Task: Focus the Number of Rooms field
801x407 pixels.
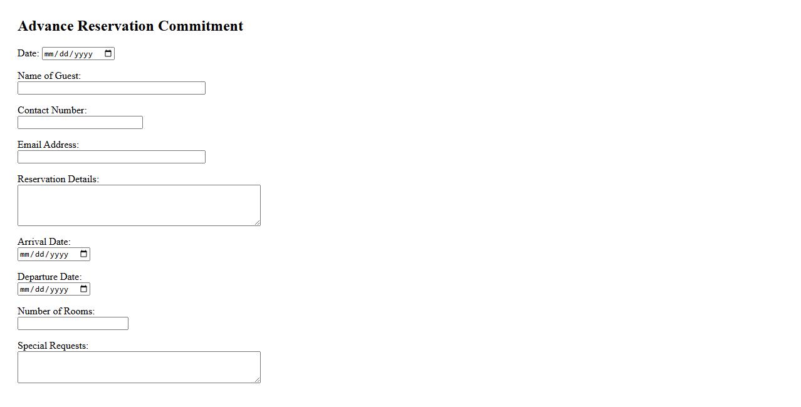Action: [x=73, y=324]
